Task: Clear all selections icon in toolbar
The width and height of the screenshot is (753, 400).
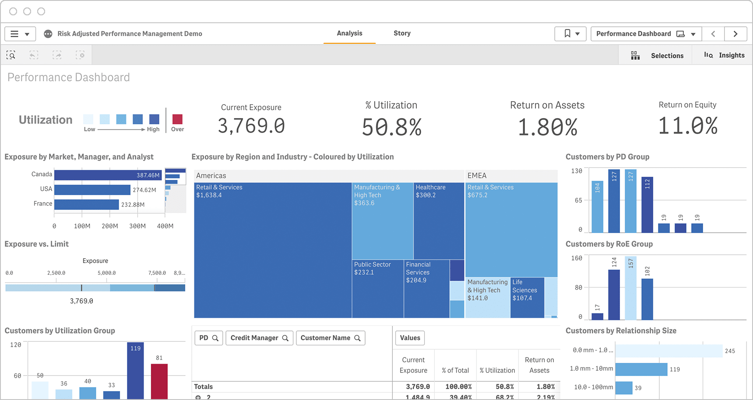Action: (x=80, y=55)
